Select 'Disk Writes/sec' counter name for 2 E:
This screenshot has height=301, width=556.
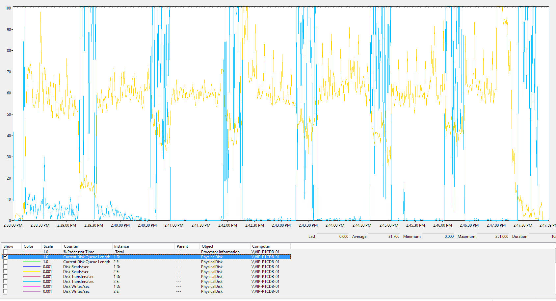click(76, 291)
